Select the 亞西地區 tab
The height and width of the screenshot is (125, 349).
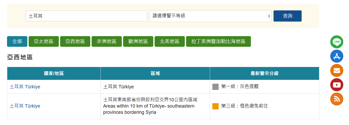[x=75, y=42]
